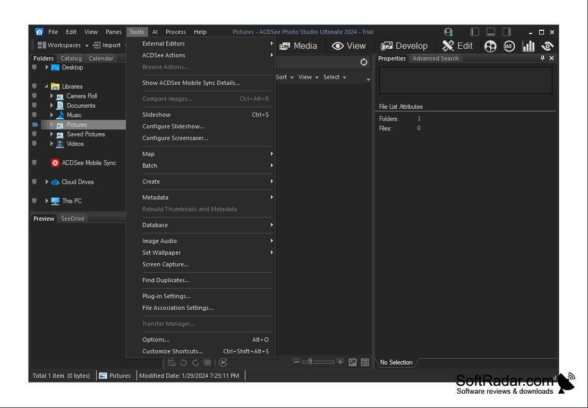The height and width of the screenshot is (408, 588).
Task: Toggle easy-select marker beside Music
Action: (x=35, y=115)
